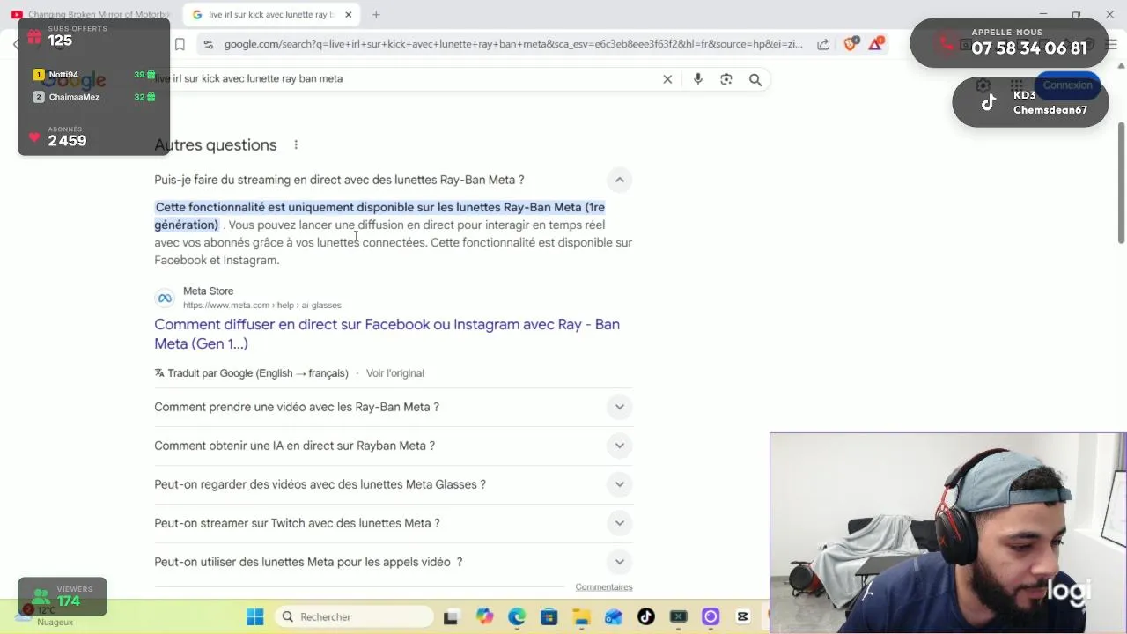
Task: Bookmark this page with the bookmark icon
Action: point(180,44)
